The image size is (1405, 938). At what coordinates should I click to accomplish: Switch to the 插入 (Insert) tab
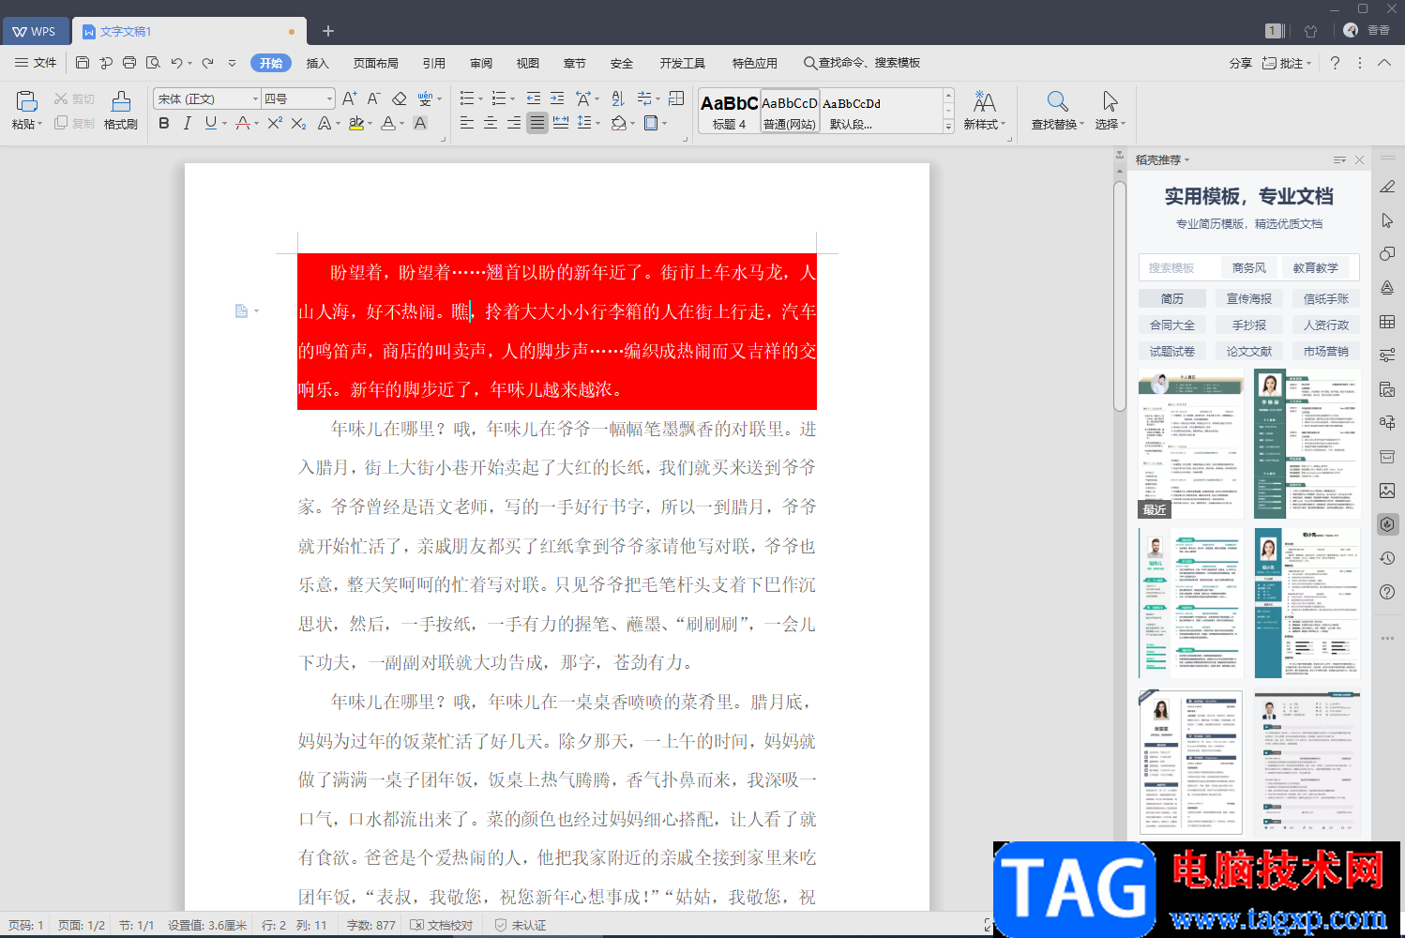318,63
